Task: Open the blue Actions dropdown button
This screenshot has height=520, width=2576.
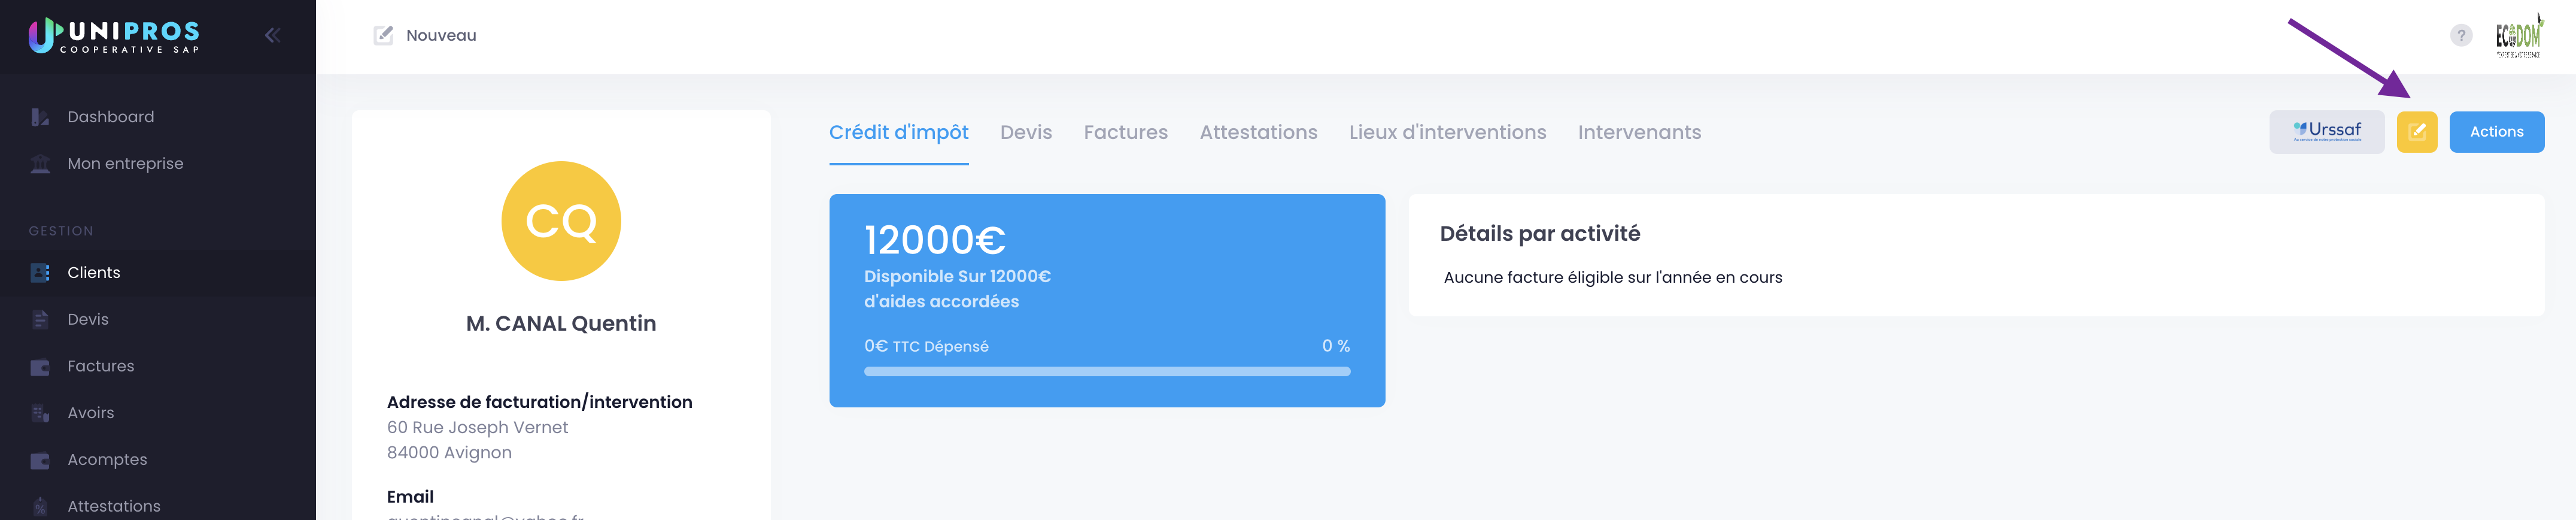Action: tap(2496, 132)
